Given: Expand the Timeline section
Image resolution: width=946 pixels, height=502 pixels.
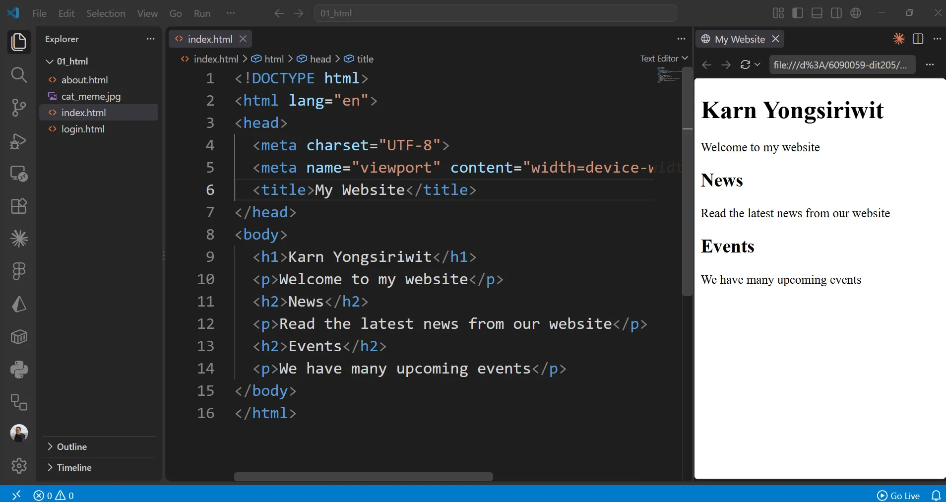Looking at the screenshot, I should [99, 467].
